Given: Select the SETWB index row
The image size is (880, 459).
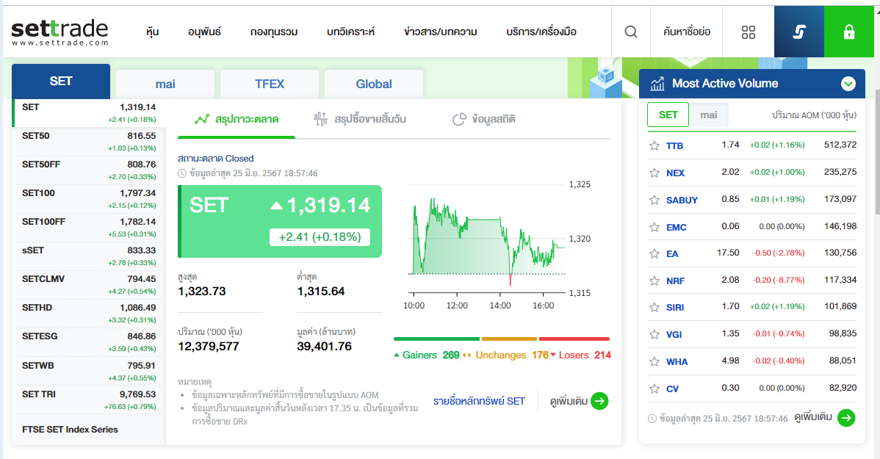Looking at the screenshot, I should (89, 372).
